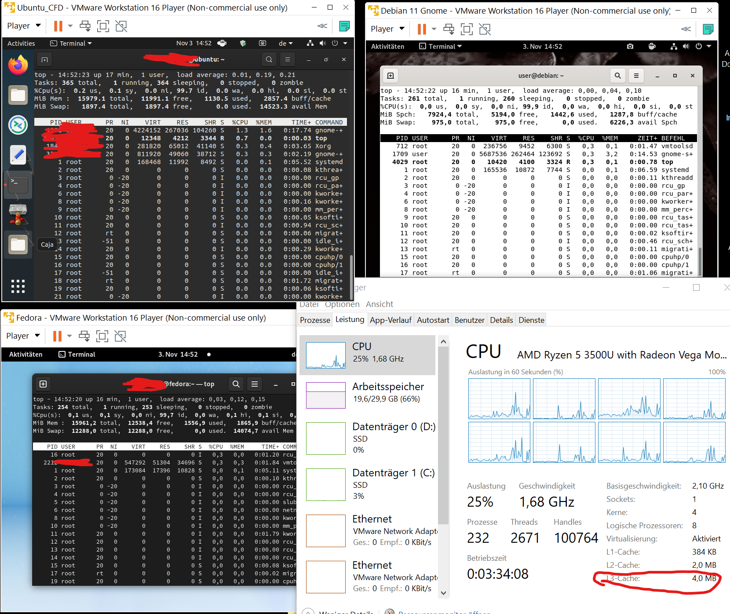Enter full screen mode in the Fedora window
This screenshot has height=614, width=730.
[x=102, y=336]
